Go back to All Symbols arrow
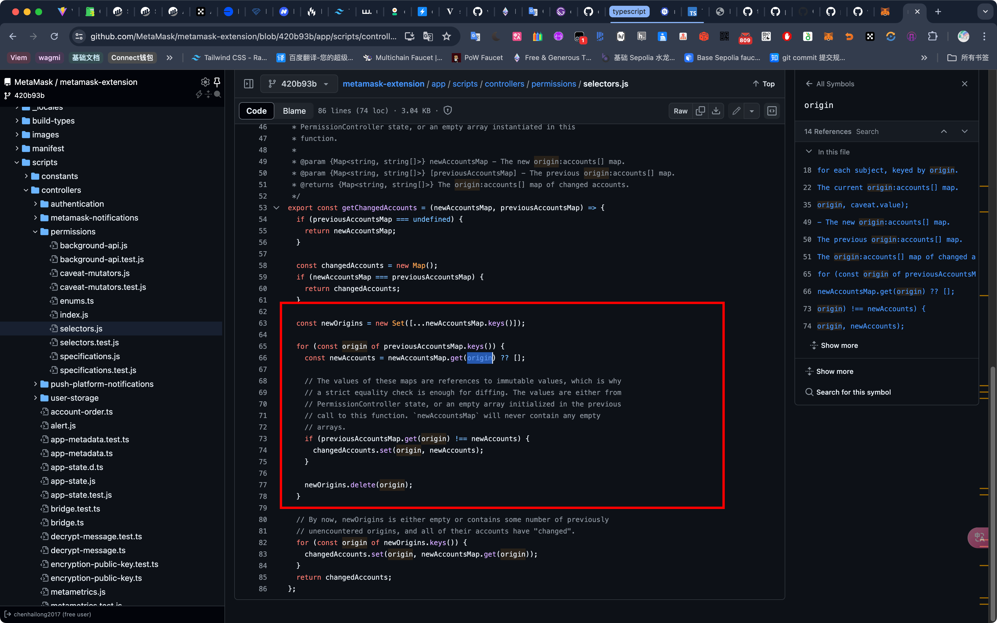 (x=809, y=84)
